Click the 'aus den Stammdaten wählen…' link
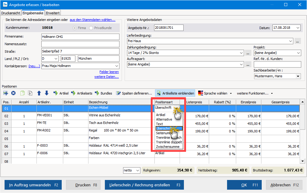Image resolution: width=307 pixels, height=193 pixels. [x=92, y=20]
